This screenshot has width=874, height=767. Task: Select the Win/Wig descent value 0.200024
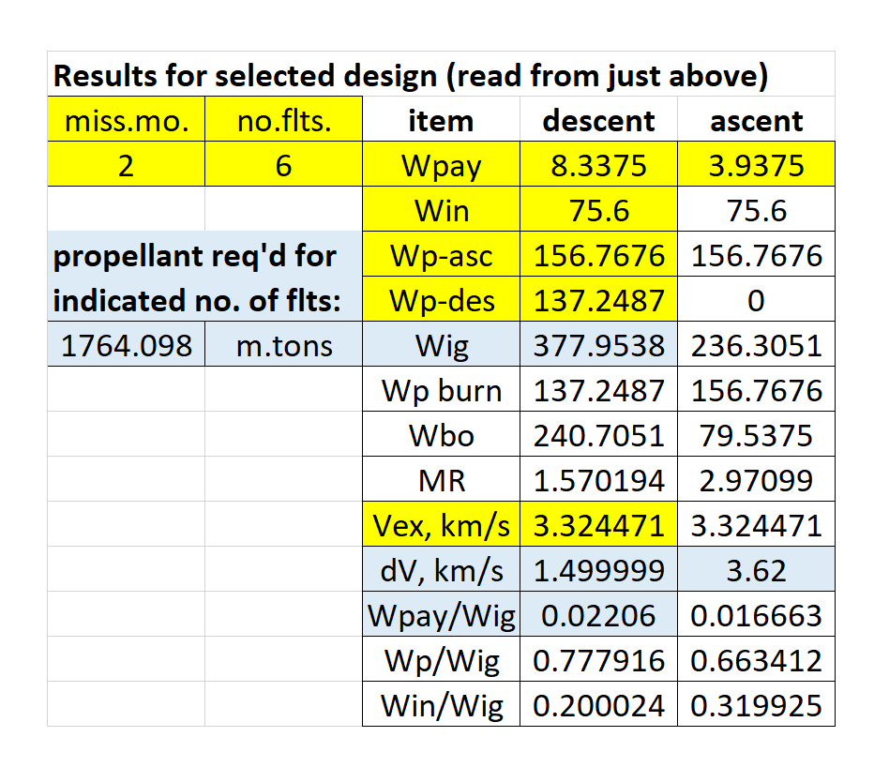point(598,704)
